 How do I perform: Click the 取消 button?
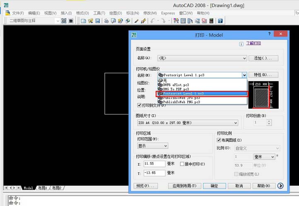coord(239,186)
